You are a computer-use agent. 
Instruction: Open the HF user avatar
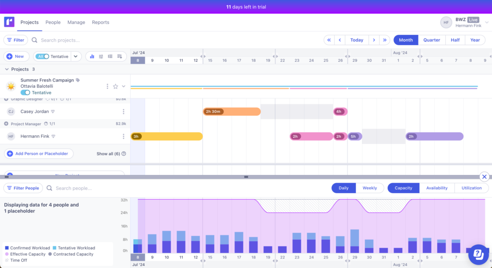446,23
